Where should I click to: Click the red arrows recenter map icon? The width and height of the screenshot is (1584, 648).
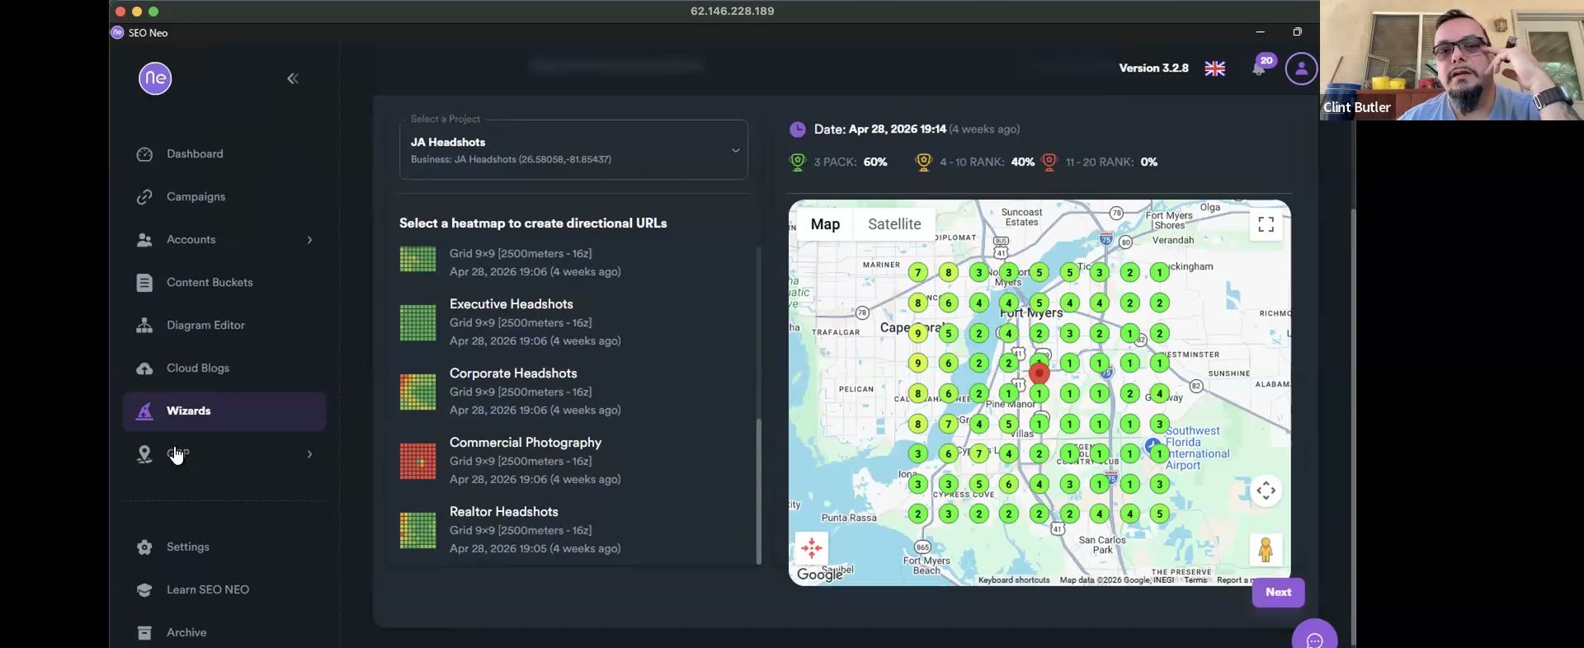pos(812,548)
